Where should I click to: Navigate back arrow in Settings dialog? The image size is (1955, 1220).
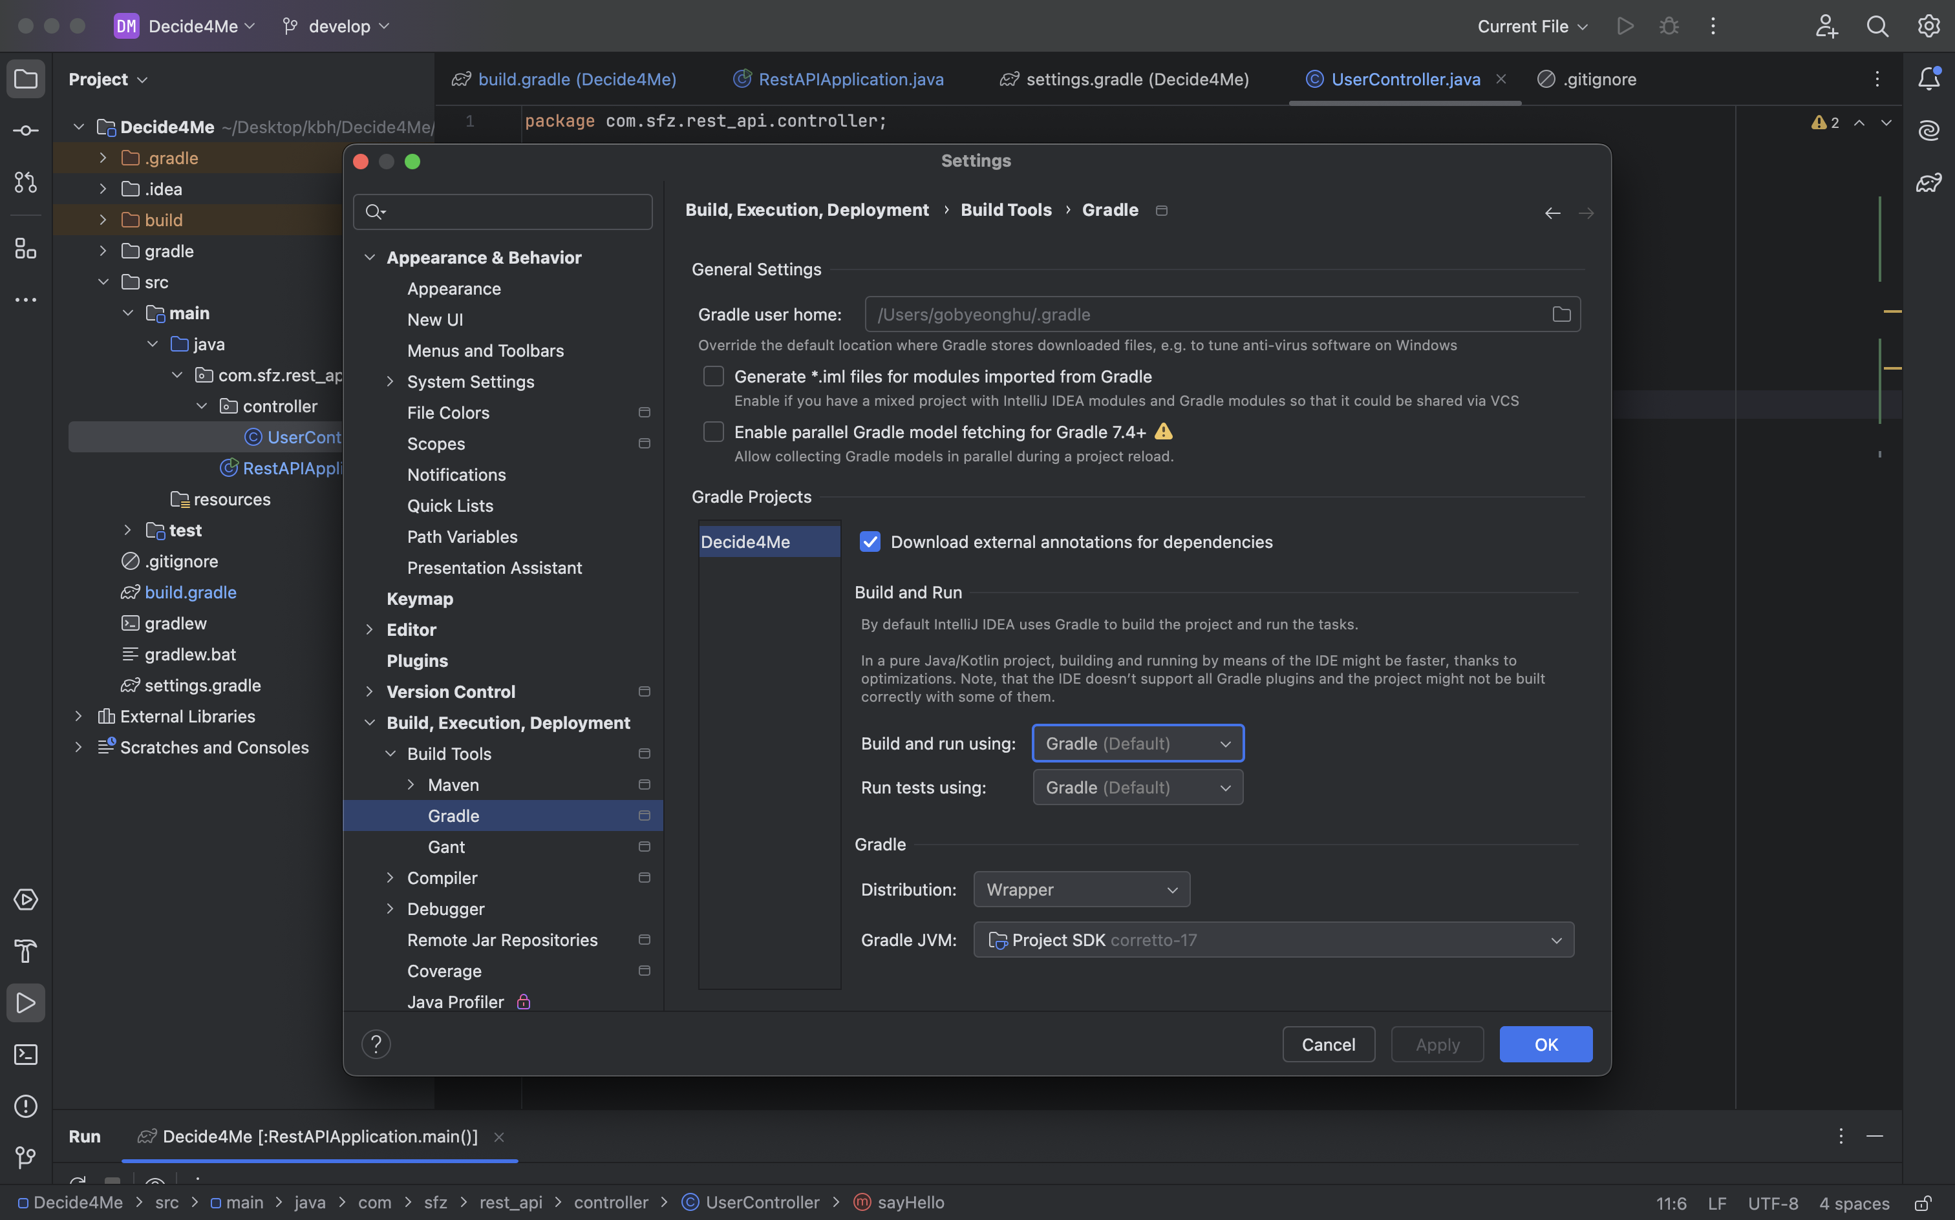pyautogui.click(x=1552, y=213)
